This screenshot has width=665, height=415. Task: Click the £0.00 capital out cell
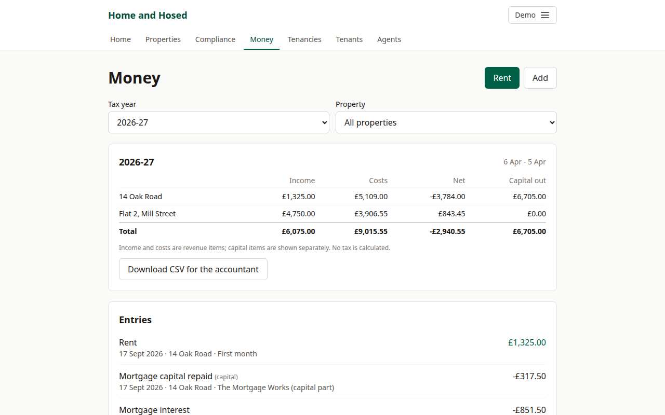537,214
